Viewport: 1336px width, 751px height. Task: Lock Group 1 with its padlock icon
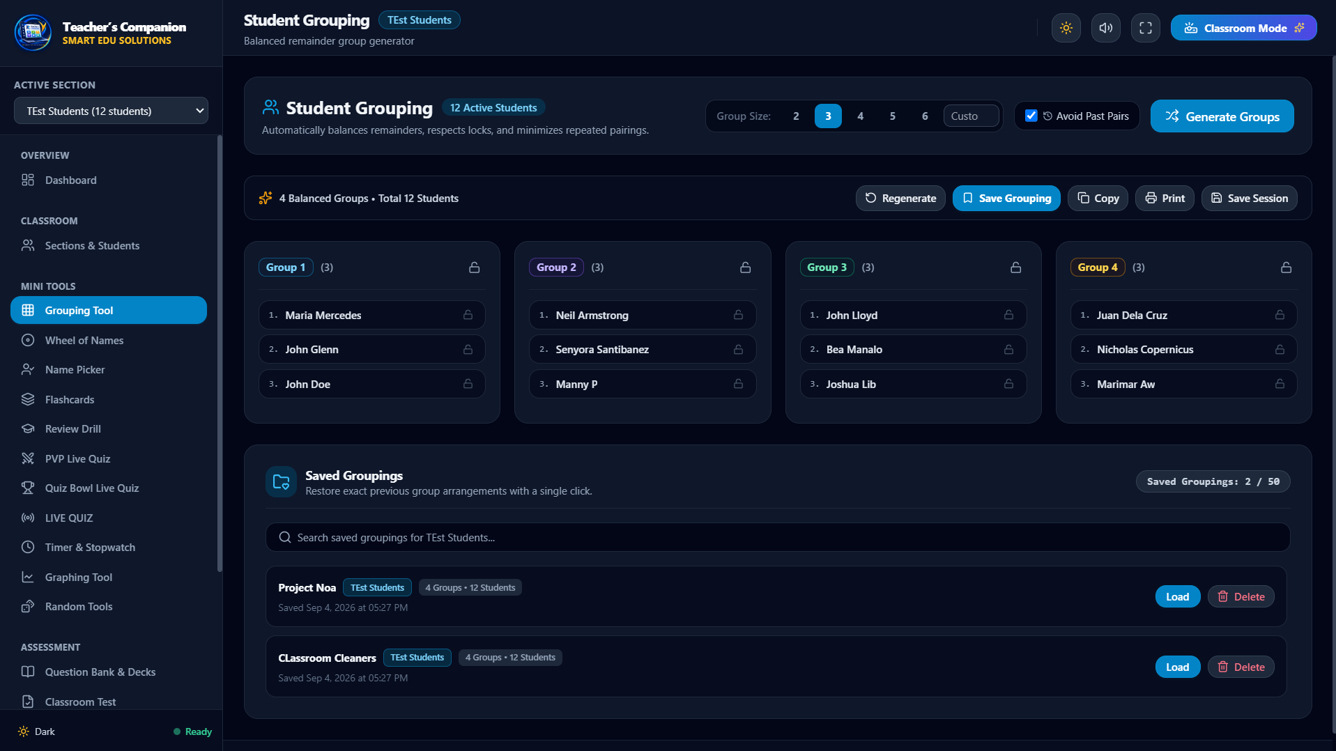474,268
